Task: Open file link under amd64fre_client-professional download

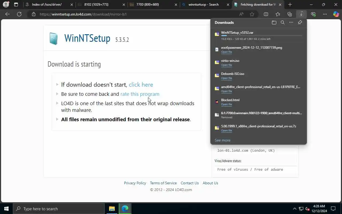Action: pos(226,91)
